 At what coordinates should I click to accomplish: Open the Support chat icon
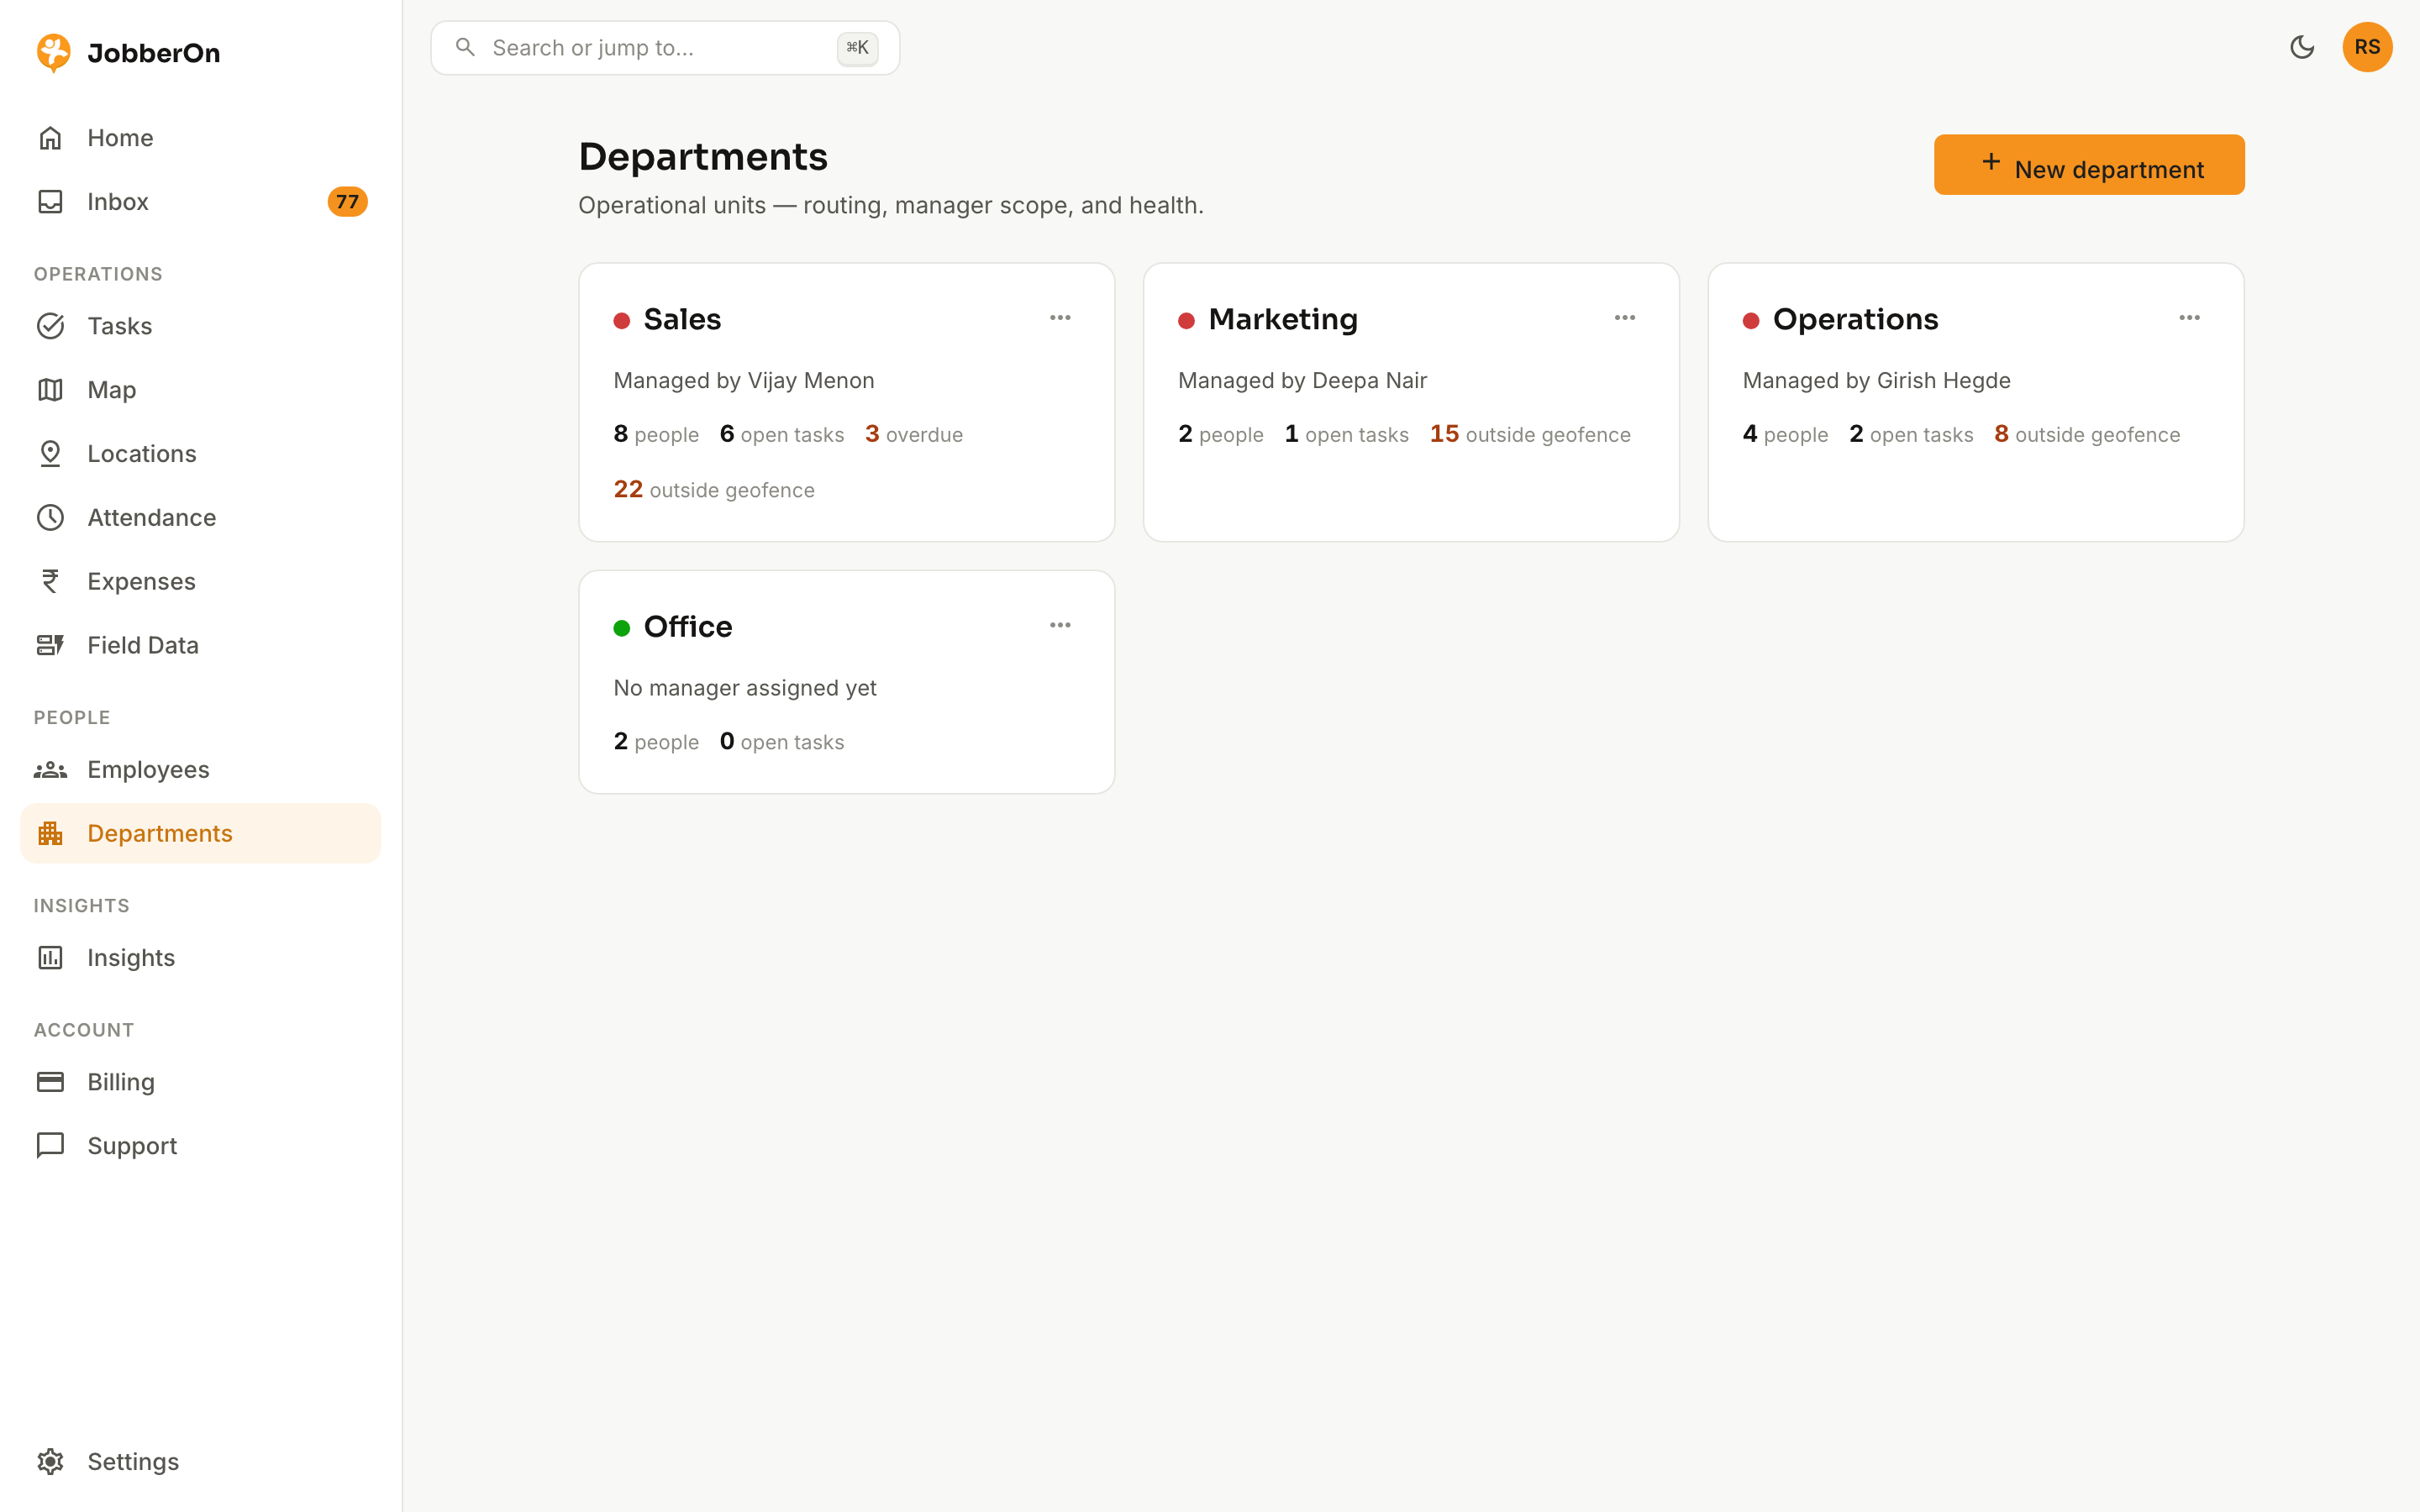[50, 1146]
